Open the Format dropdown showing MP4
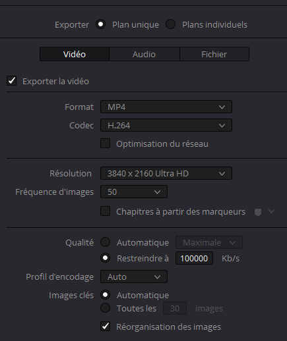287x341 pixels. coord(166,107)
